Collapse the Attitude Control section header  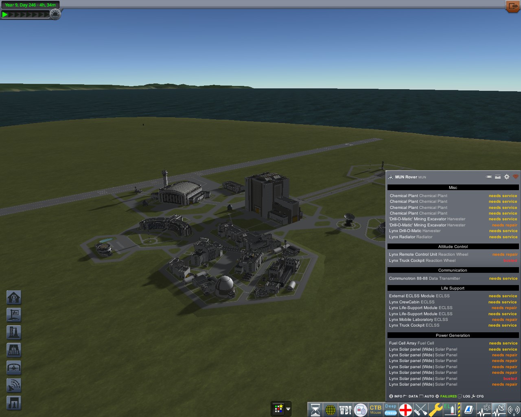click(453, 247)
